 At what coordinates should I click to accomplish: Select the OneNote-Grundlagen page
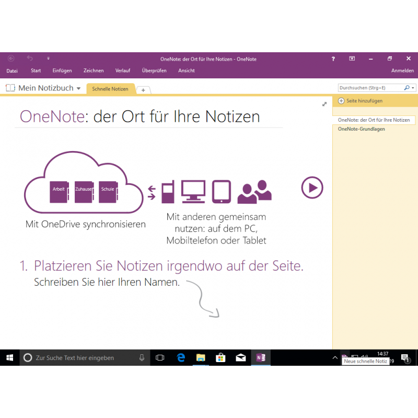point(362,129)
